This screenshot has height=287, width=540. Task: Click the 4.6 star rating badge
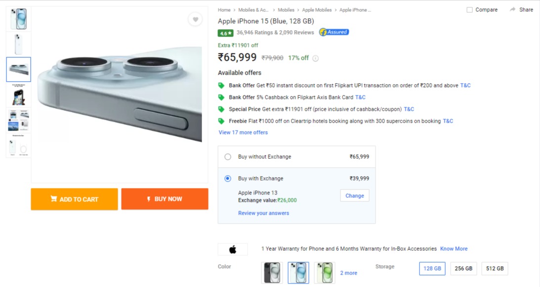(x=225, y=33)
